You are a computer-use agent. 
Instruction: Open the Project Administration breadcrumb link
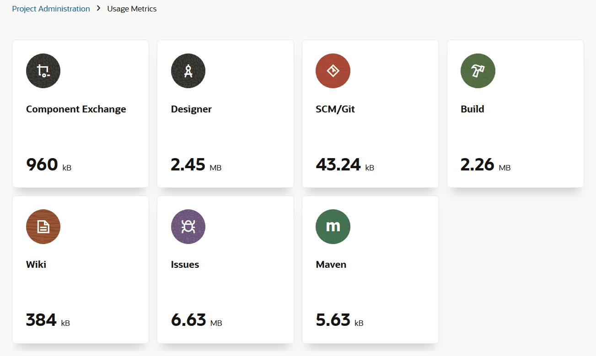[x=51, y=9]
